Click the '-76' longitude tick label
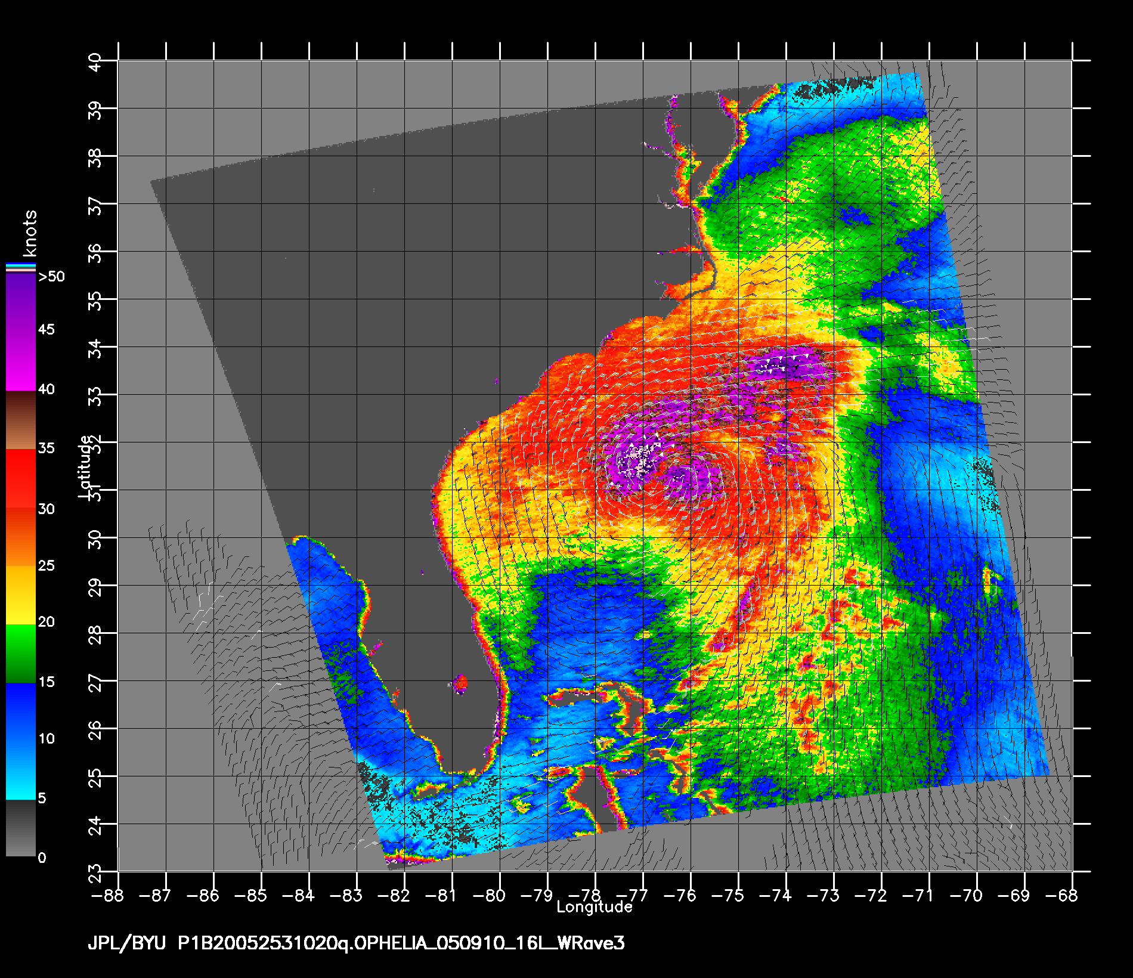 [x=680, y=896]
